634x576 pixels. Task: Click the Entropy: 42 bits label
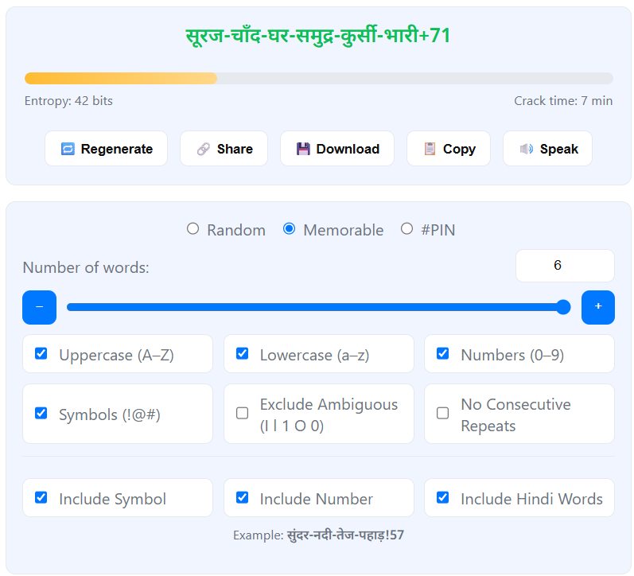coord(68,101)
